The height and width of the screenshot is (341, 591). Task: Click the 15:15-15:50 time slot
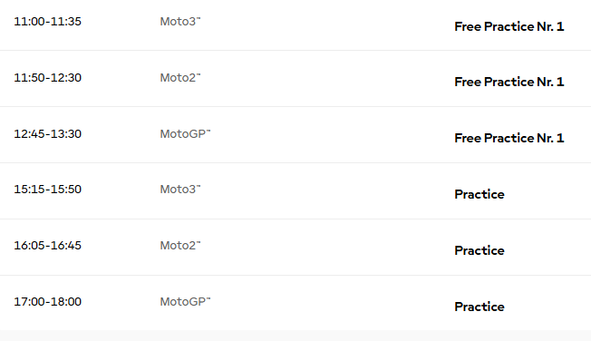[x=47, y=189]
